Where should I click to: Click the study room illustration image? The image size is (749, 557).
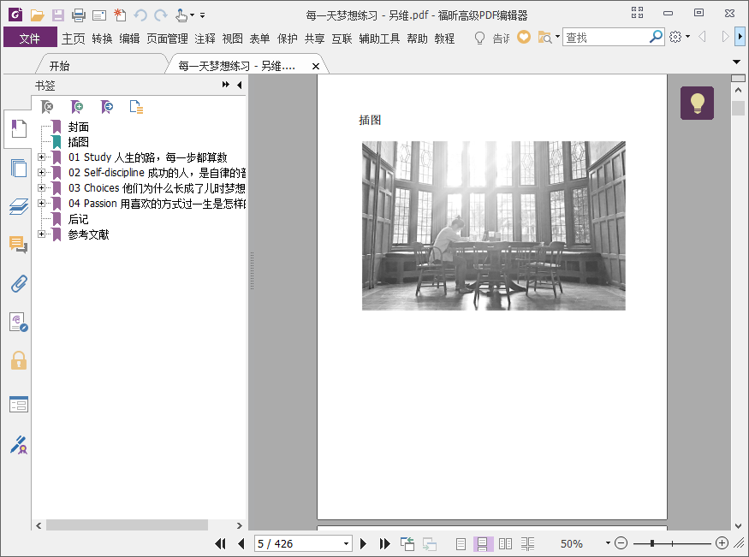point(493,226)
